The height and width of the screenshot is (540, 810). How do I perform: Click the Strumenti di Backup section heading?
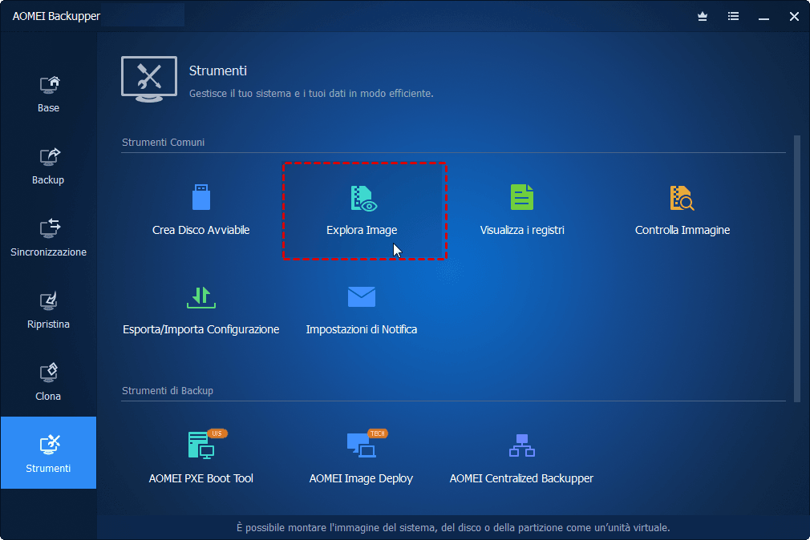[168, 391]
